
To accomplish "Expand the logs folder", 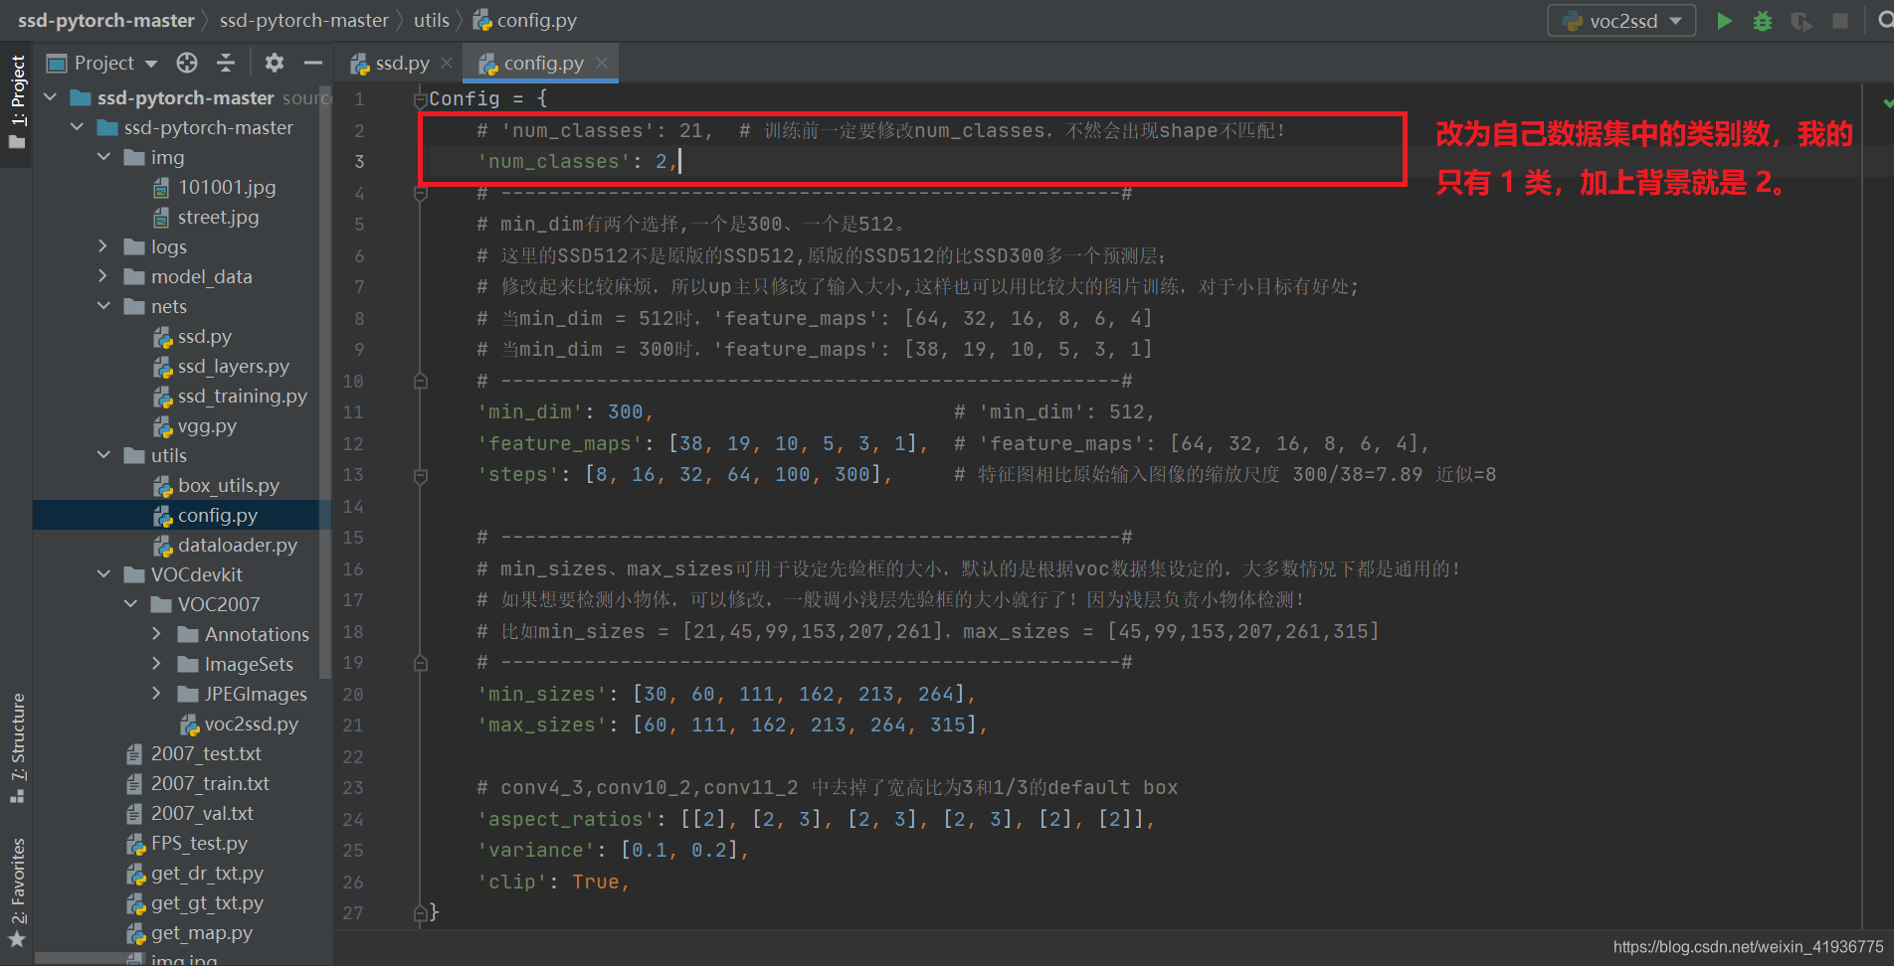I will click(x=104, y=247).
